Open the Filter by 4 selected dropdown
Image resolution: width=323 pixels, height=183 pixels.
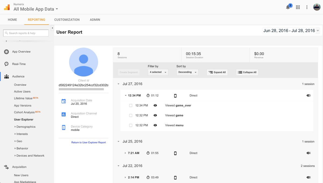[158, 72]
